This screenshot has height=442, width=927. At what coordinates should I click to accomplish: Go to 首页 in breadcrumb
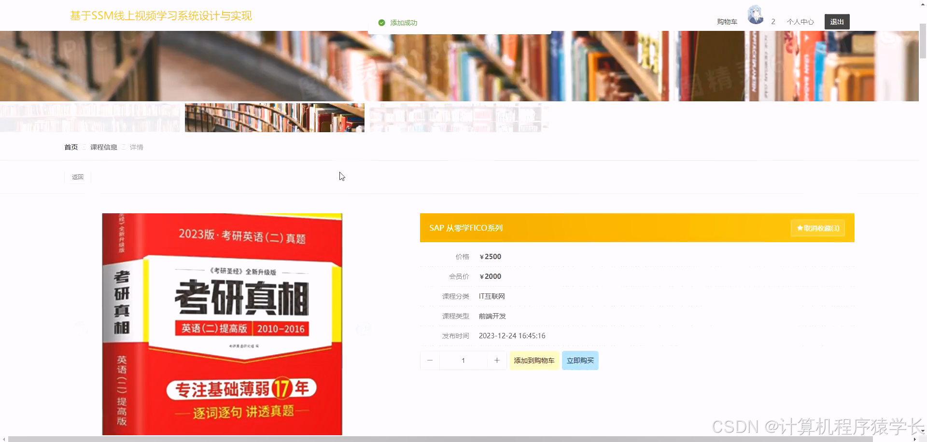tap(71, 147)
